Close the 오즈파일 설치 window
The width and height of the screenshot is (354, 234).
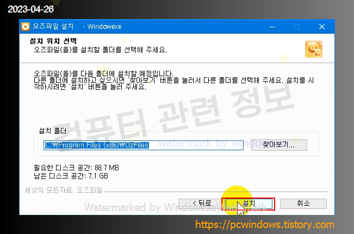click(322, 27)
